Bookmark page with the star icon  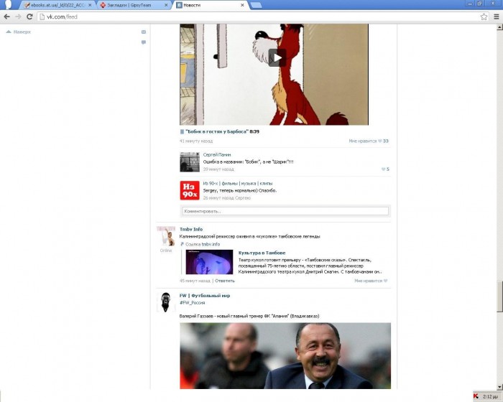(x=484, y=17)
